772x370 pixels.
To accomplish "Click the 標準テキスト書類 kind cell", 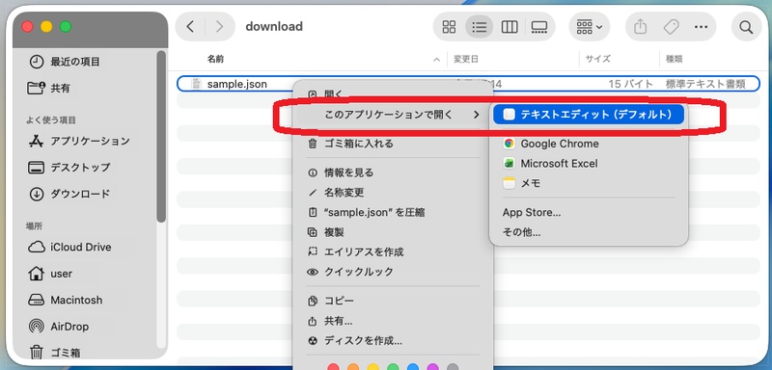I will tap(705, 84).
